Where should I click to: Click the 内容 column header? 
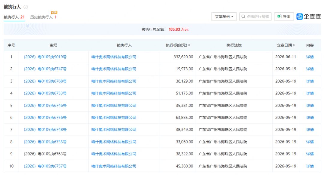point(310,45)
